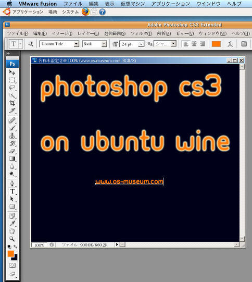Open the レイヤー(L) menu
Image resolution: width=252 pixels, height=282 pixels.
[x=89, y=34]
